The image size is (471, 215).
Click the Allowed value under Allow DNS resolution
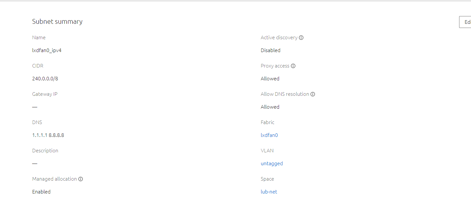point(270,107)
